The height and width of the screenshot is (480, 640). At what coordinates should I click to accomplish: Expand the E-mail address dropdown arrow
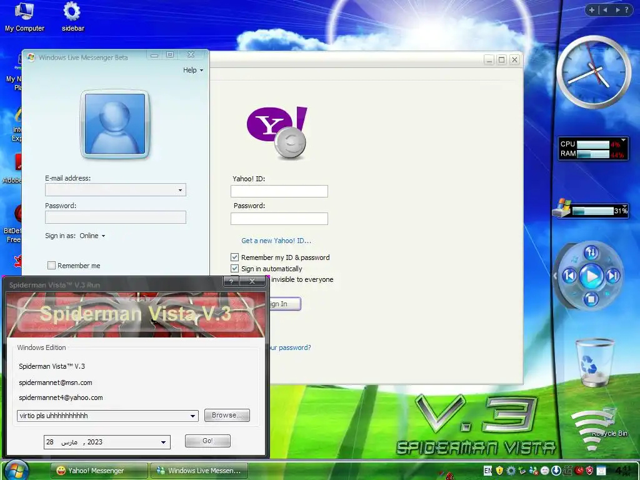click(x=180, y=190)
